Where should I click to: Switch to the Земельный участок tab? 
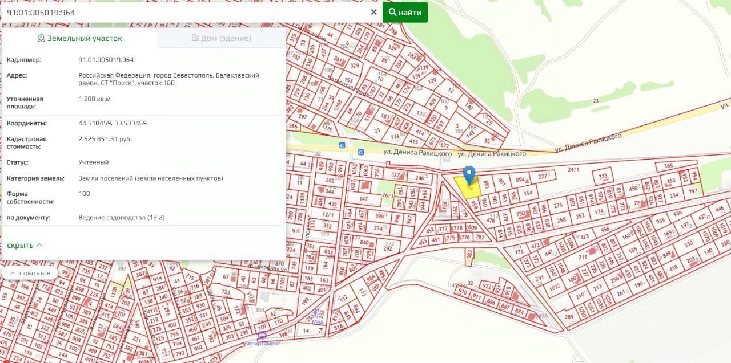coord(79,38)
